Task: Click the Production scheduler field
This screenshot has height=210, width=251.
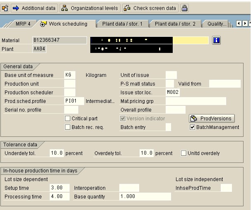Action: 70,92
